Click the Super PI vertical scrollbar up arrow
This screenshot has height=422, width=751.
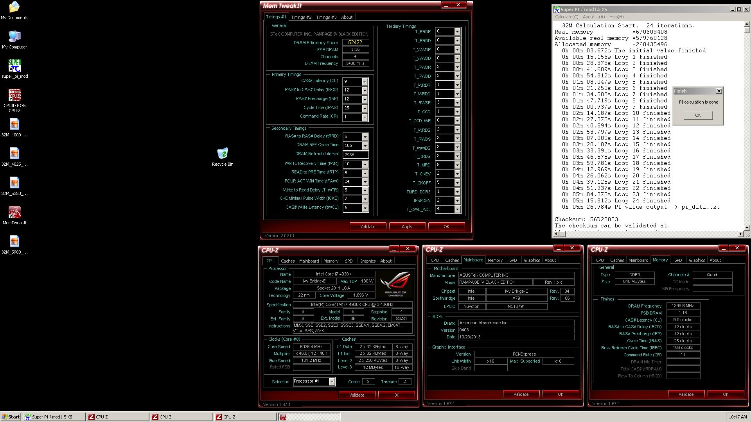click(747, 24)
